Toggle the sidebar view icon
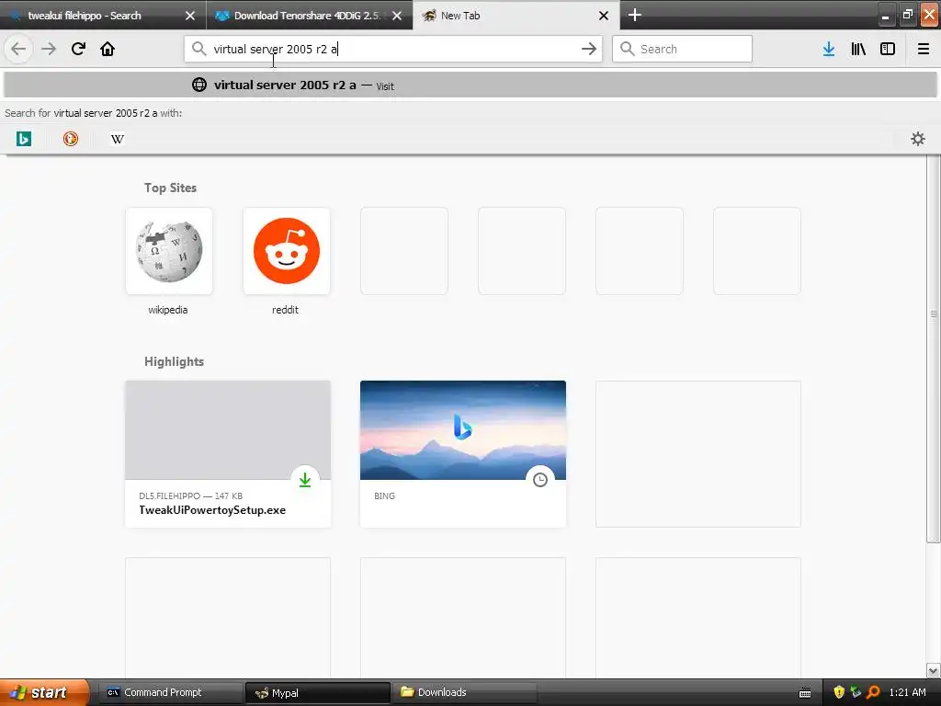 888,49
